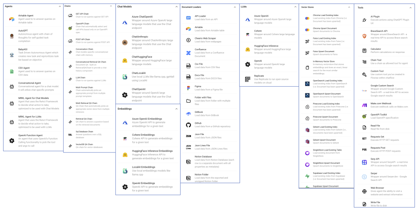This screenshot has height=212, width=420.
Task: Click the Calculator tool icon
Action: pos(364,51)
